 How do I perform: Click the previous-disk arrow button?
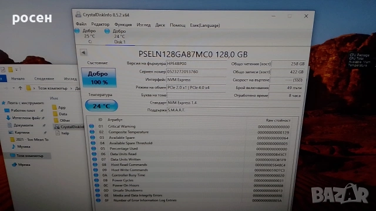(83, 52)
